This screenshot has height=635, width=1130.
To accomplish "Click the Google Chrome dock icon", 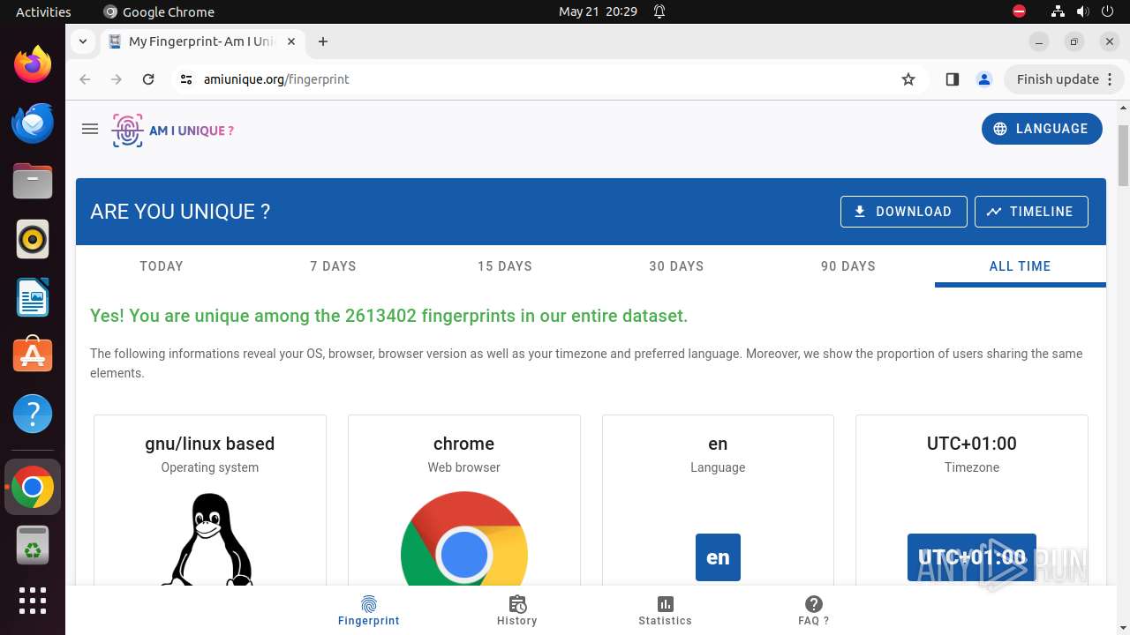I will 33,487.
